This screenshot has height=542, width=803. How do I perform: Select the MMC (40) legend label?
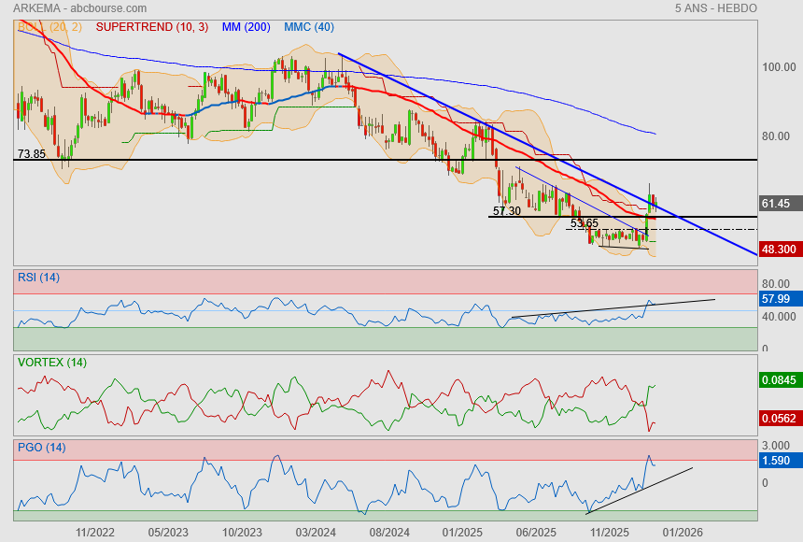tap(309, 27)
